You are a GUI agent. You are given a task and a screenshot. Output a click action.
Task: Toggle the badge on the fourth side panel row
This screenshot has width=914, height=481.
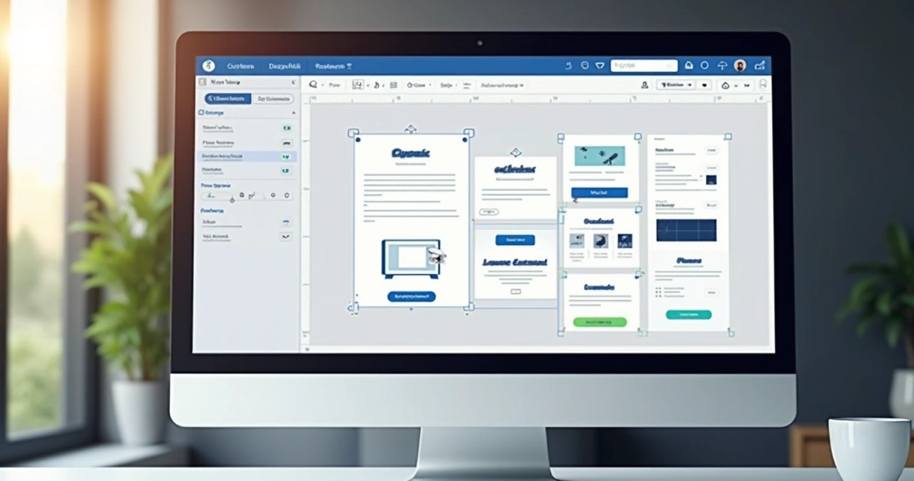[x=286, y=171]
